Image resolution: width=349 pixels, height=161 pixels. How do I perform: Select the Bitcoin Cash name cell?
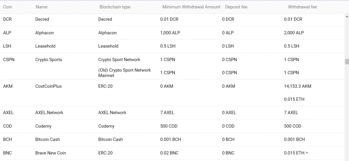click(x=47, y=140)
